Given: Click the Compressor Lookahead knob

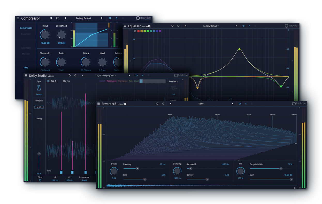Looking at the screenshot, I should 62,34.
